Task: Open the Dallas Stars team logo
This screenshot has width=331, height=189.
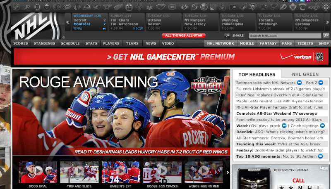Action: (x=107, y=7)
